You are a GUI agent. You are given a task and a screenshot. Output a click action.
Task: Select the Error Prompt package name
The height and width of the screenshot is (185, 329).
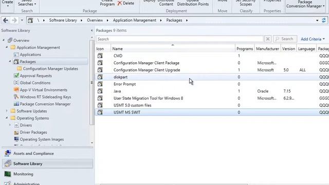coord(124,84)
